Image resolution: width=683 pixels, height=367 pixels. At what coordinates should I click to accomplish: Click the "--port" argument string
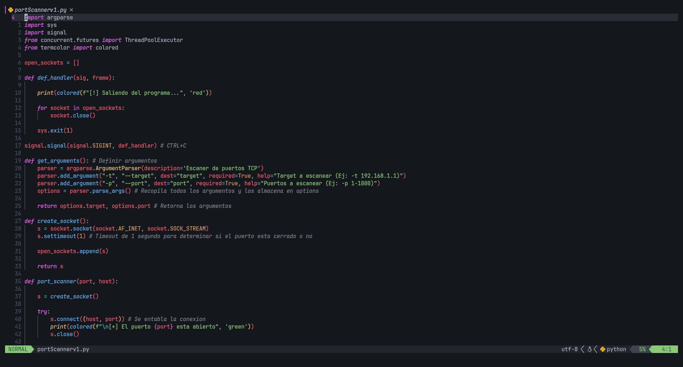[134, 183]
